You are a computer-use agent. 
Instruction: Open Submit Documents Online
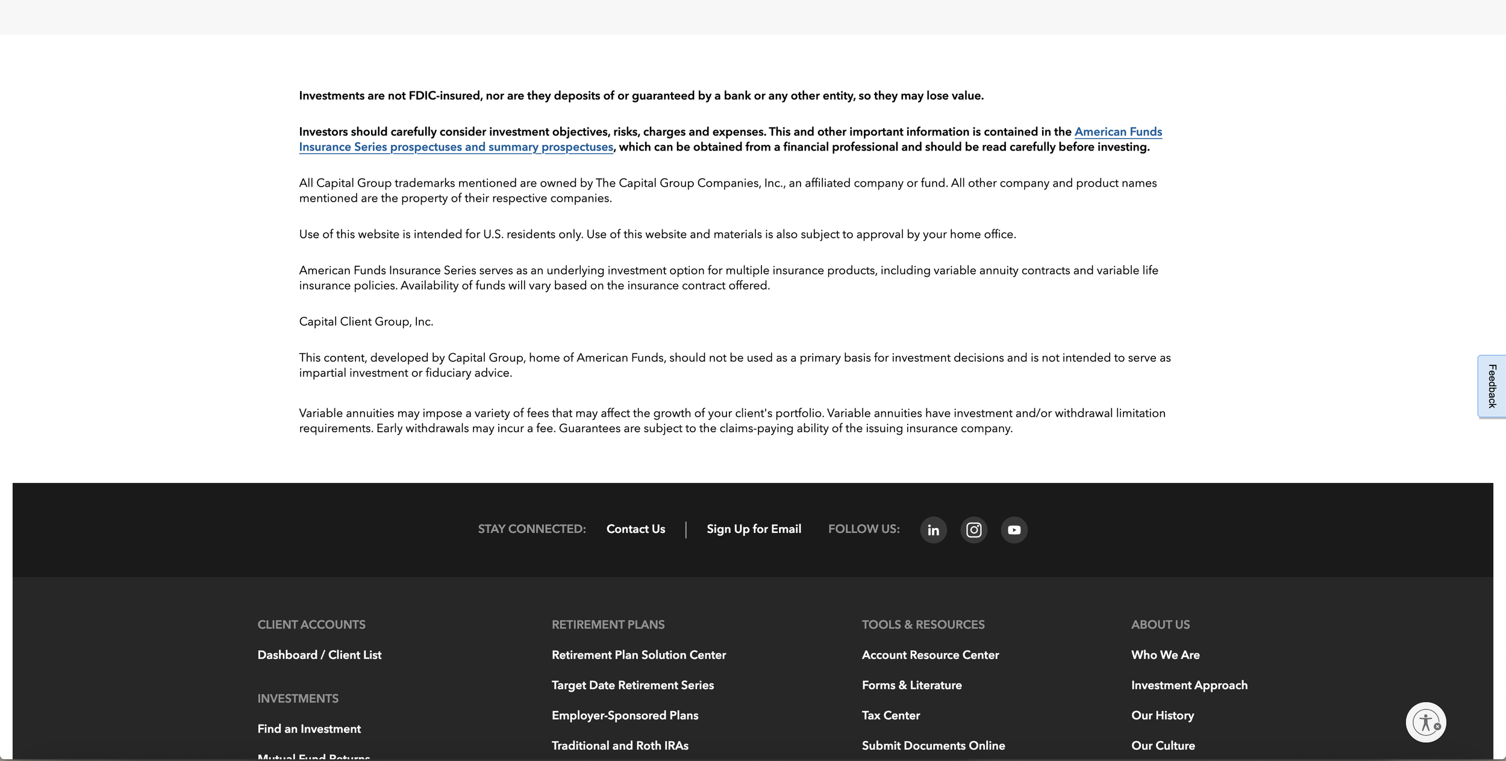pyautogui.click(x=933, y=745)
